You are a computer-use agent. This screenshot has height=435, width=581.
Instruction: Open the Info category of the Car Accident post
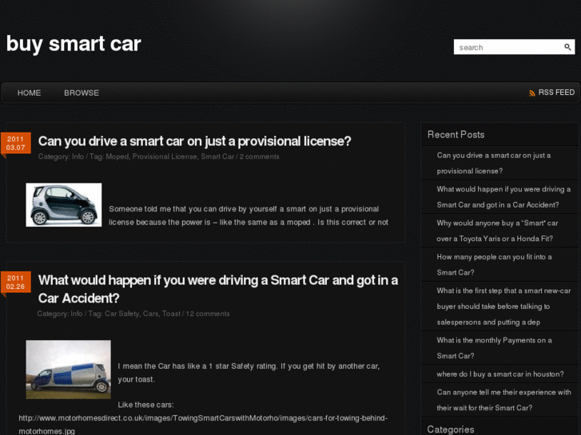click(77, 314)
